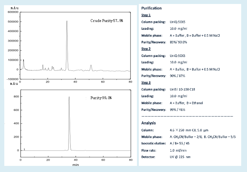
Task: Click 'A = Buffer, B = Ethanol' mobile phase
Action: click(x=186, y=103)
